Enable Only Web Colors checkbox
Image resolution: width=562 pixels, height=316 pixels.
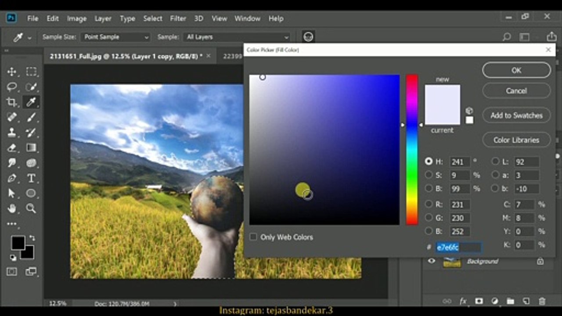[x=253, y=237]
